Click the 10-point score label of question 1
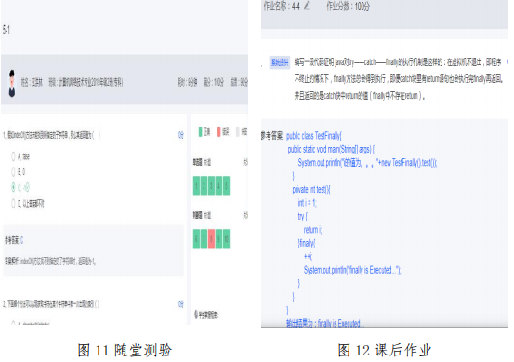Viewport: 514px width, 362px height. [x=180, y=135]
